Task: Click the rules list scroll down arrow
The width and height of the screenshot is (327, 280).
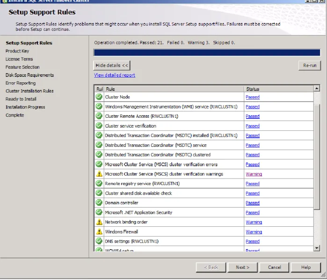Action: [x=317, y=248]
